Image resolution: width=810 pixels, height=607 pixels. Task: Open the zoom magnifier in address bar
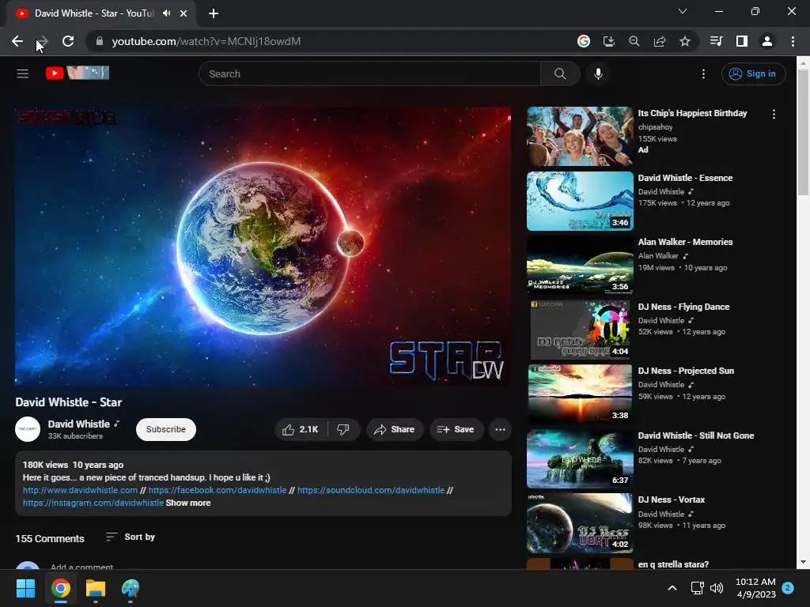(634, 41)
